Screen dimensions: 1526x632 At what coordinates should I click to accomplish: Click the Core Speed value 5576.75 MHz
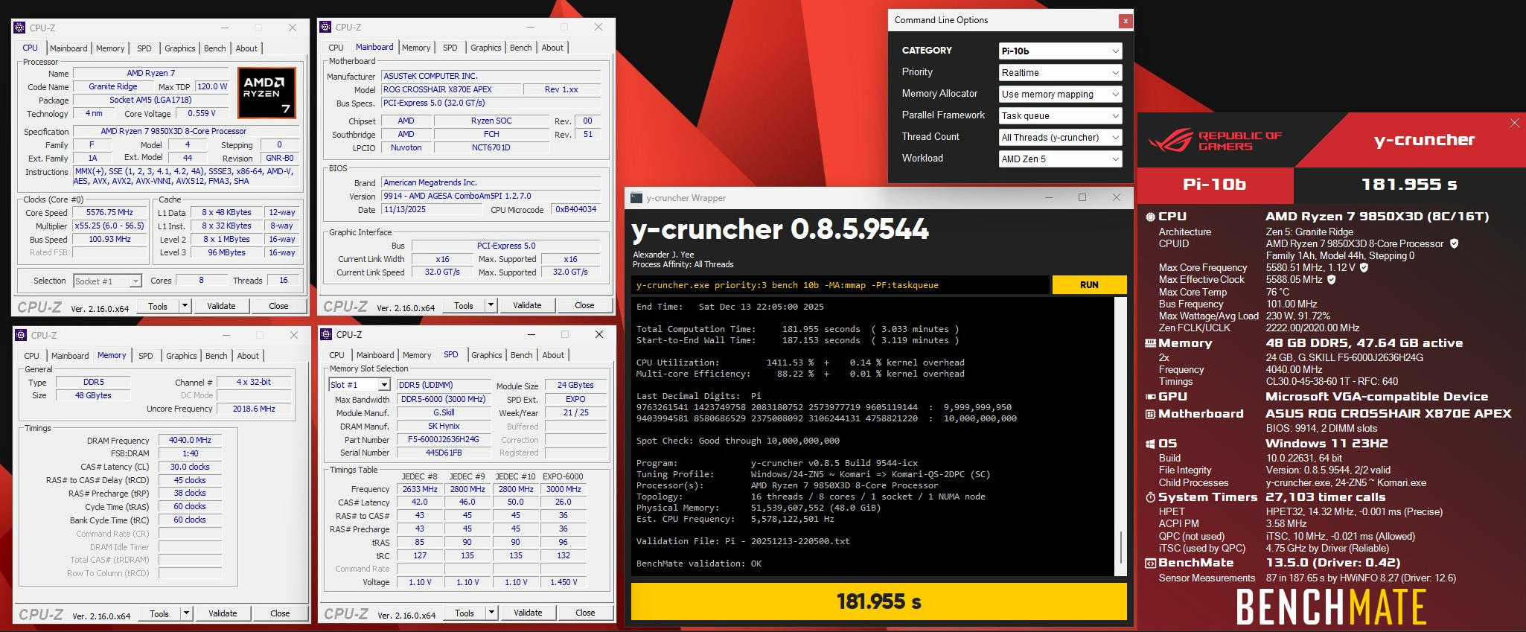pyautogui.click(x=109, y=212)
